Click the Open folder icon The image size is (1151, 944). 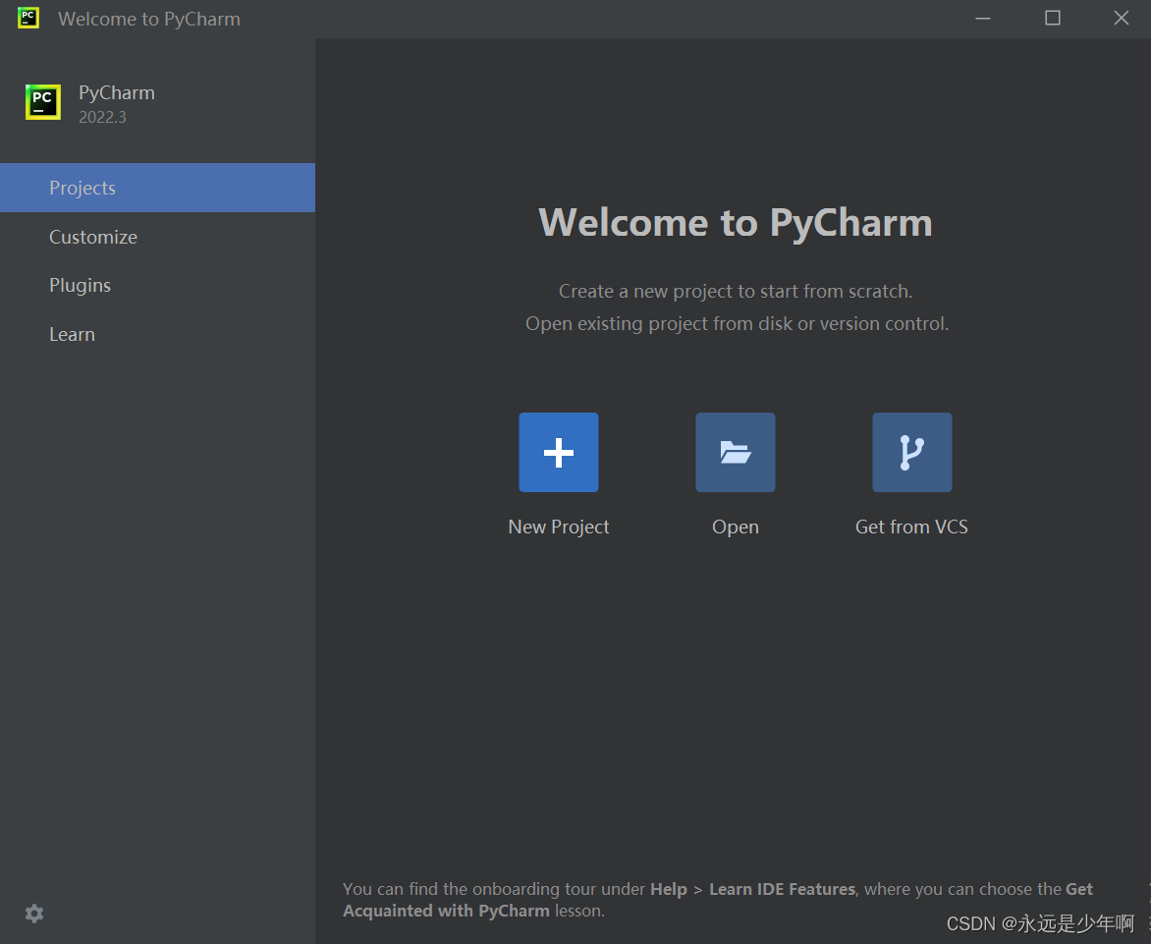(736, 452)
